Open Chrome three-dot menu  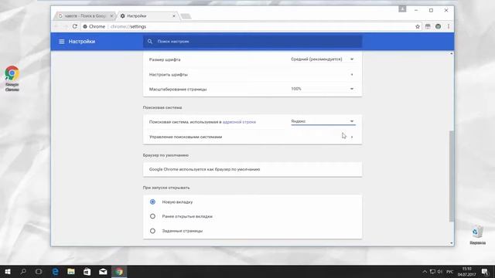coord(449,26)
